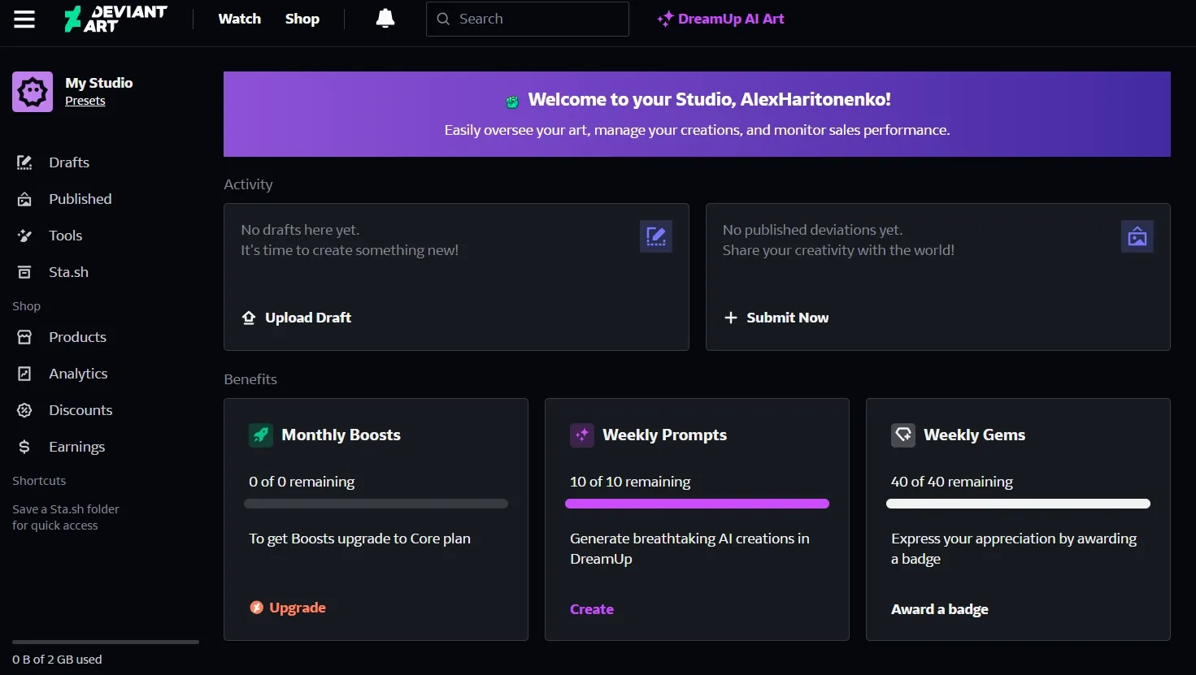
Task: Click the "0 of 0 remaining" text
Action: point(302,482)
